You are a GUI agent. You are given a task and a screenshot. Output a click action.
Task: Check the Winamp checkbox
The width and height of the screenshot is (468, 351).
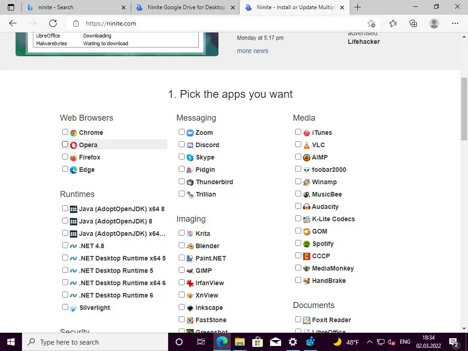click(298, 181)
